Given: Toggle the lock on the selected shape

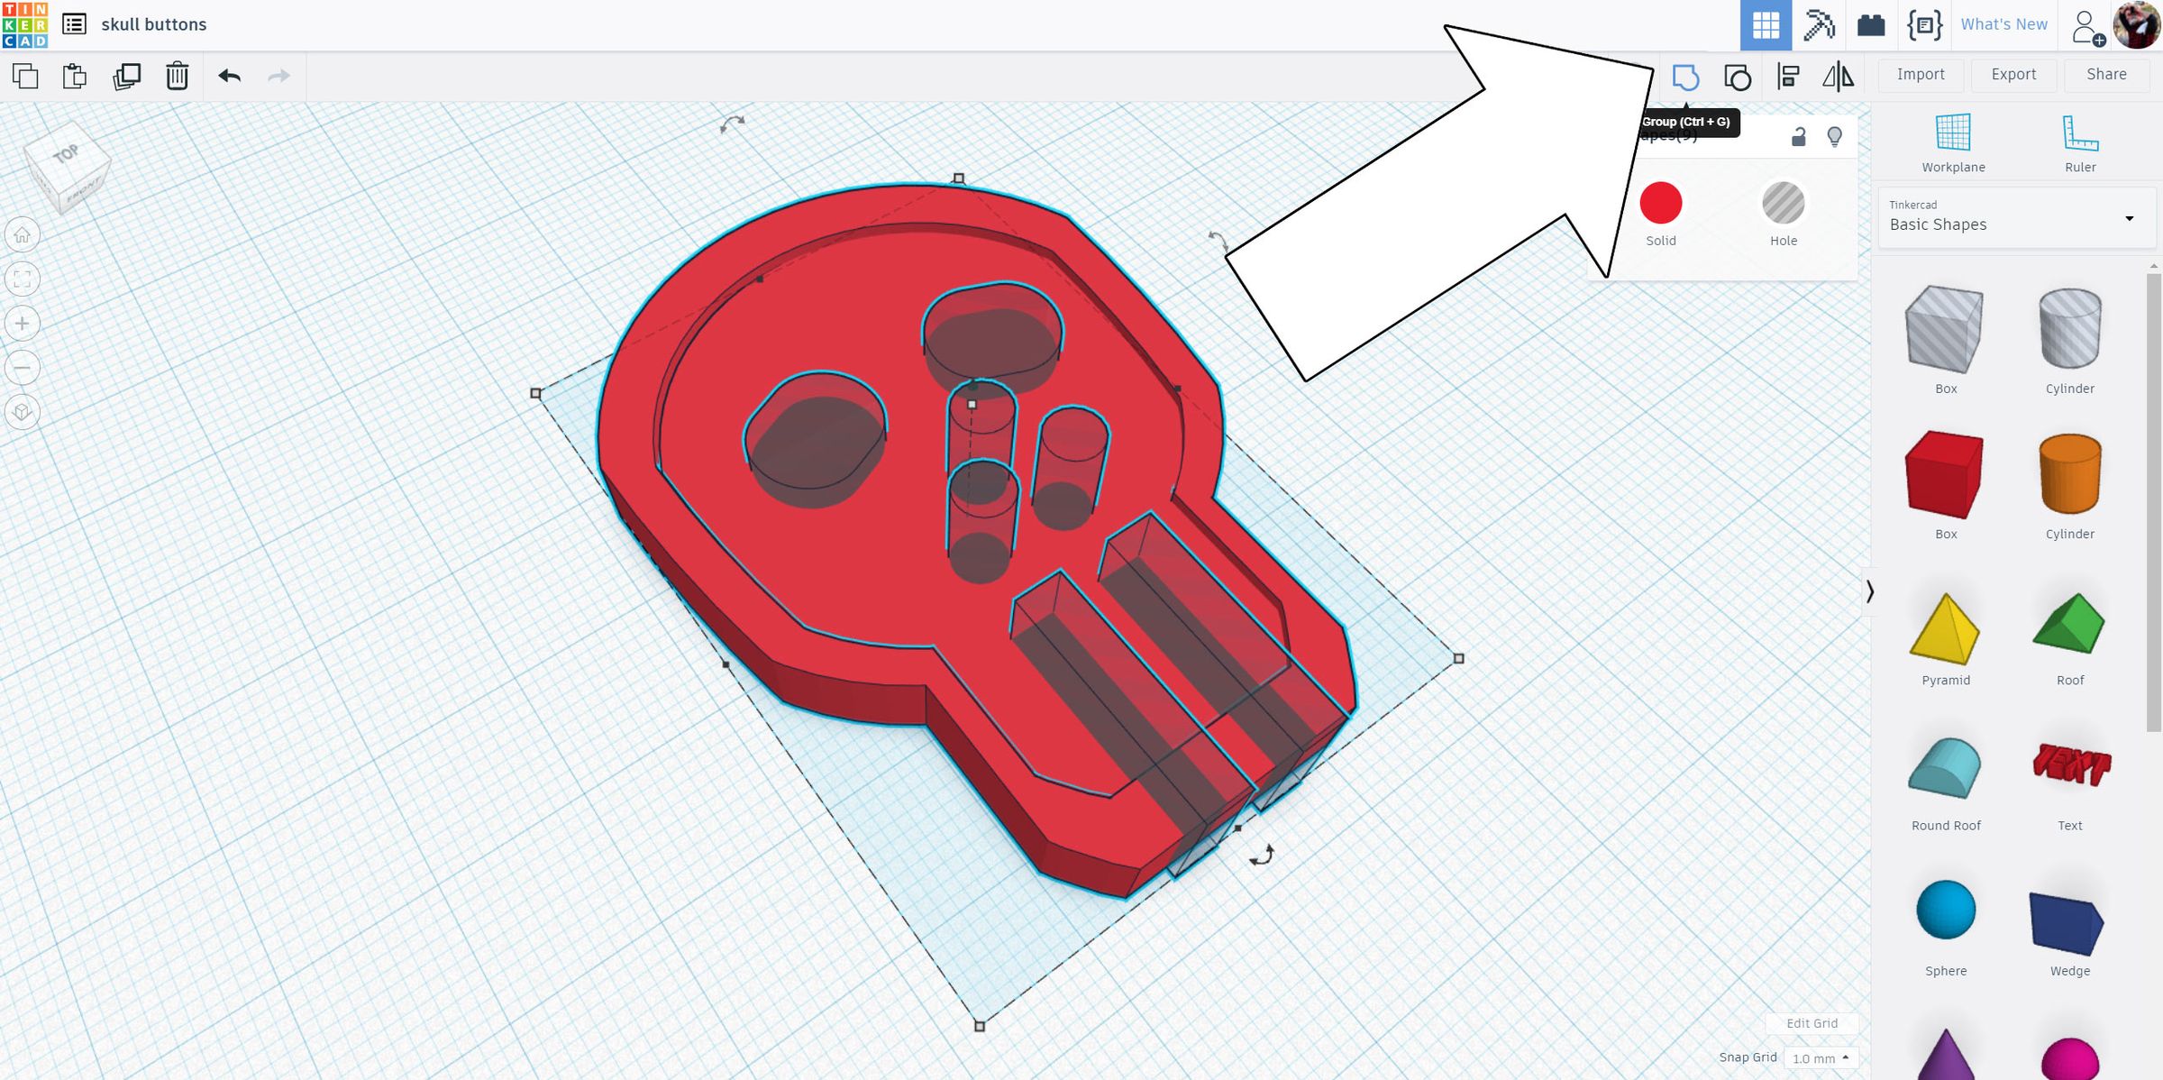Looking at the screenshot, I should coord(1797,135).
